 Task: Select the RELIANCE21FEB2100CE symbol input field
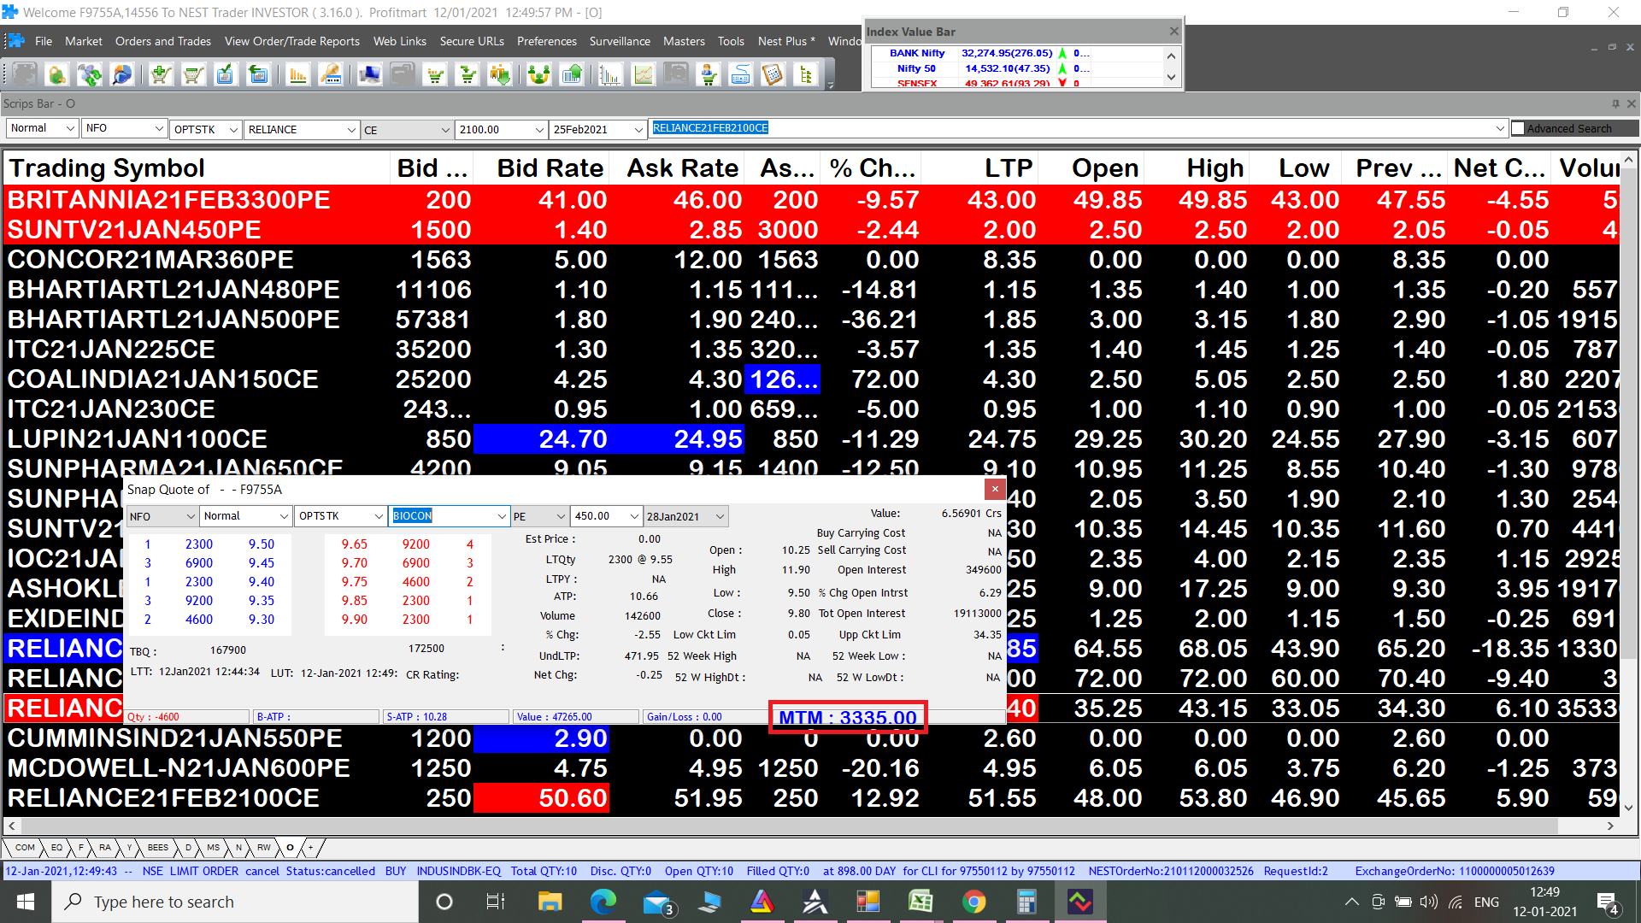click(1077, 128)
